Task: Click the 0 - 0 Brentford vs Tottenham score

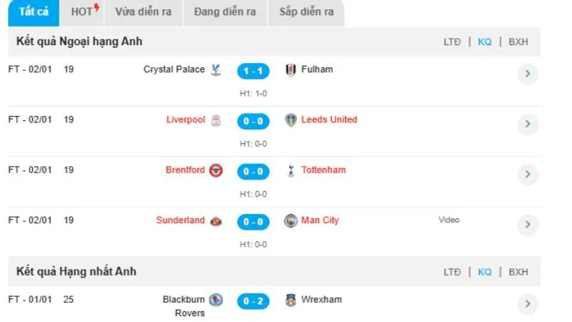Action: tap(253, 172)
